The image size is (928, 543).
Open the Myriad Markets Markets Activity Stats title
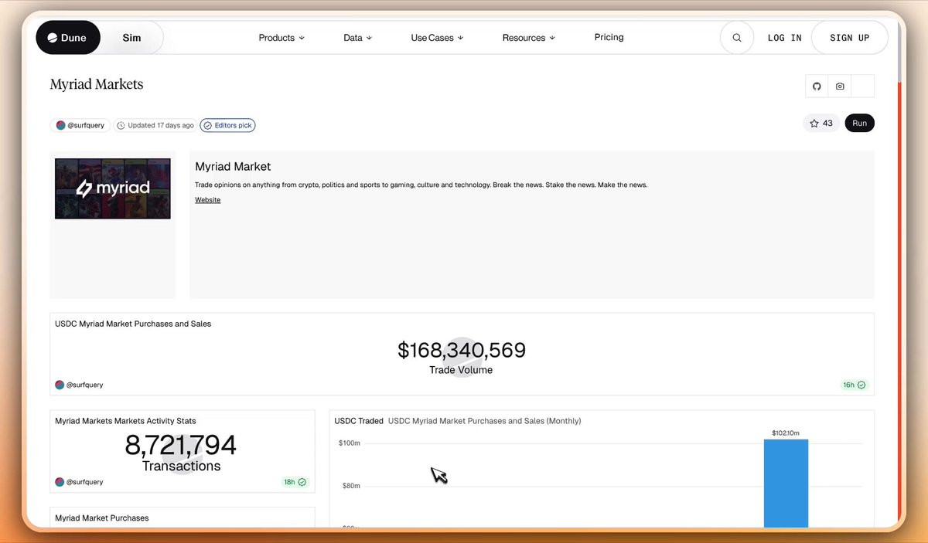(x=125, y=421)
